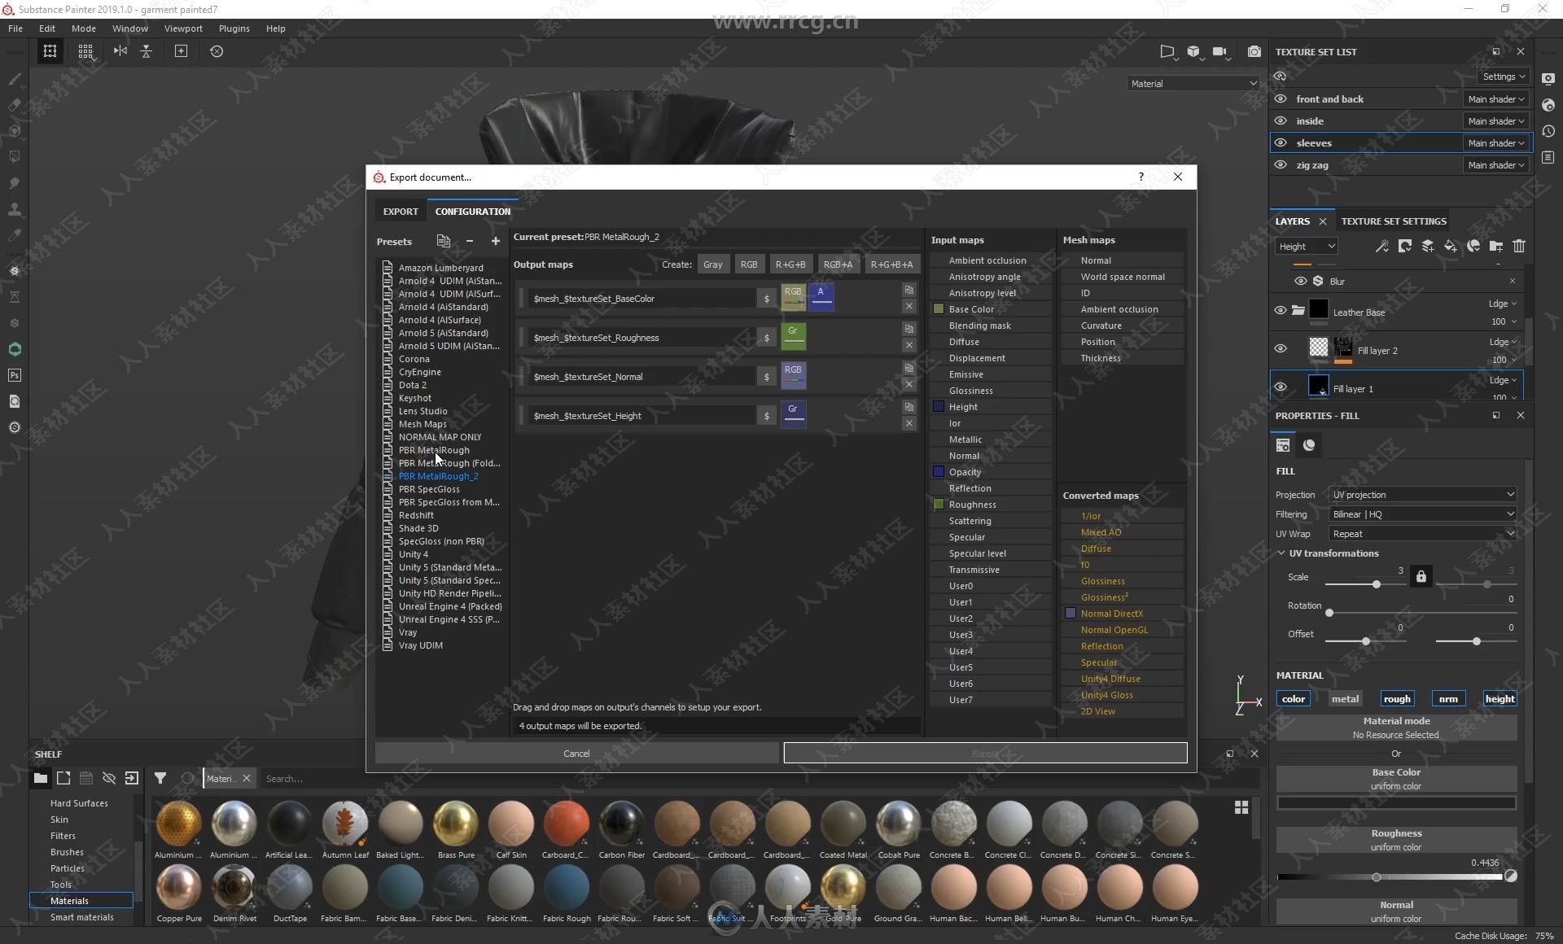
Task: Delete layer with trash icon
Action: coord(1519,246)
